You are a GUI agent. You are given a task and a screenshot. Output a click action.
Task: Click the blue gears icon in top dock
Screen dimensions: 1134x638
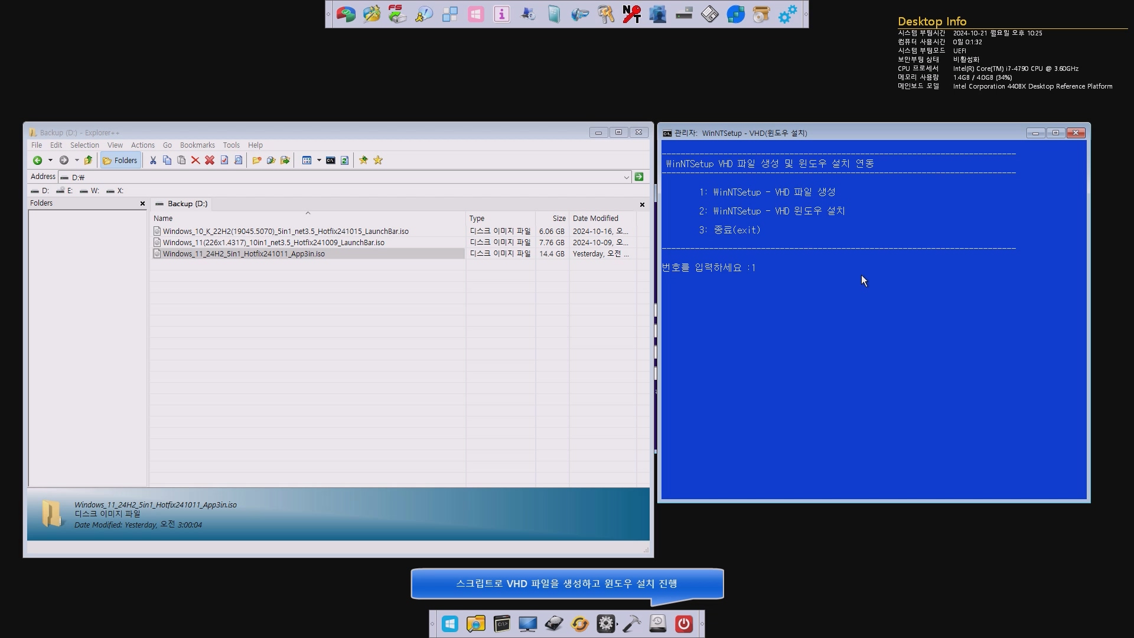[788, 14]
